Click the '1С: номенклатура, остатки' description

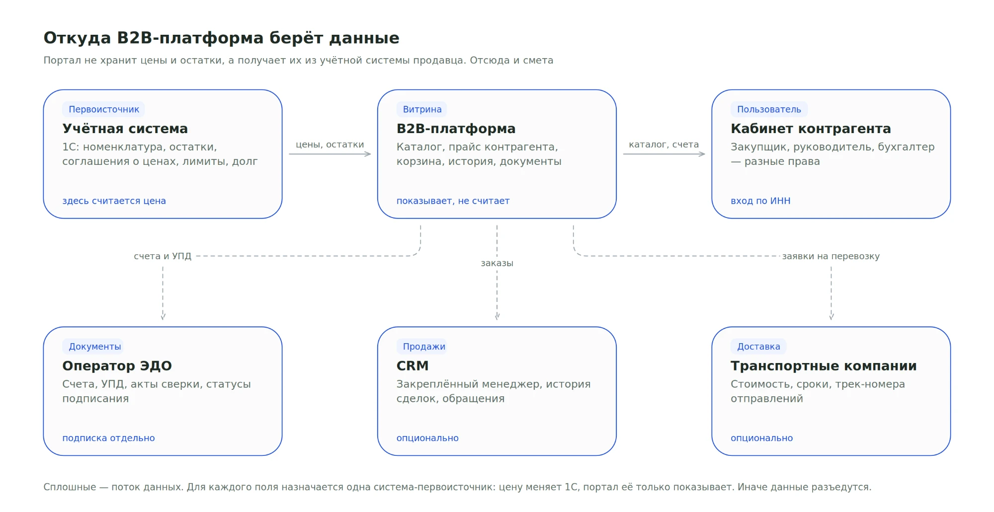(x=160, y=154)
